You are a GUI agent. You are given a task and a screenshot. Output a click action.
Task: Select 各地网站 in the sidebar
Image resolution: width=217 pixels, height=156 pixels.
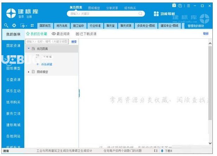tap(13, 136)
